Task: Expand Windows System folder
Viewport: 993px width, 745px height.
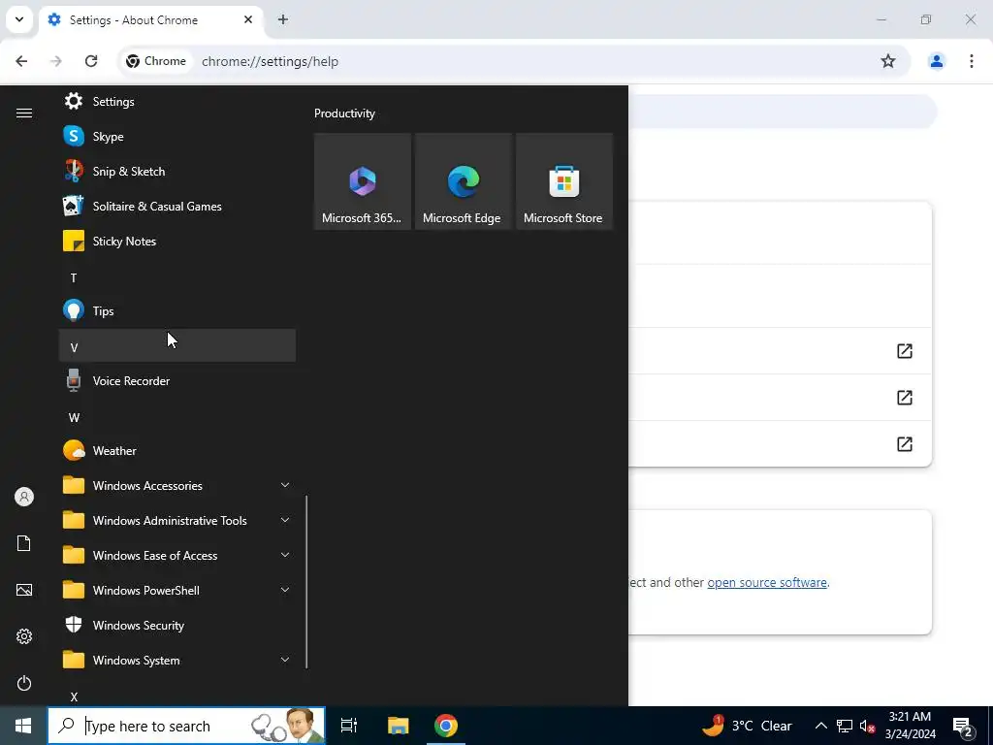Action: 177,660
